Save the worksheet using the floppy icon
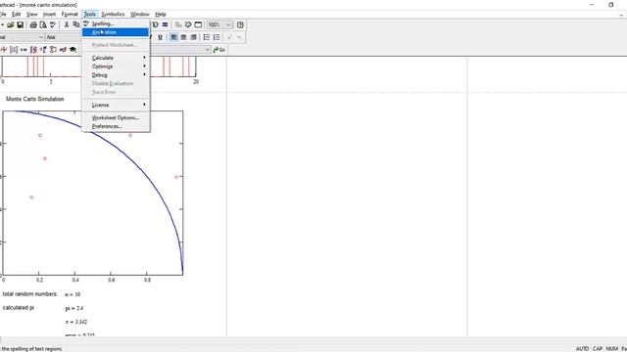The width and height of the screenshot is (627, 352). pyautogui.click(x=20, y=24)
